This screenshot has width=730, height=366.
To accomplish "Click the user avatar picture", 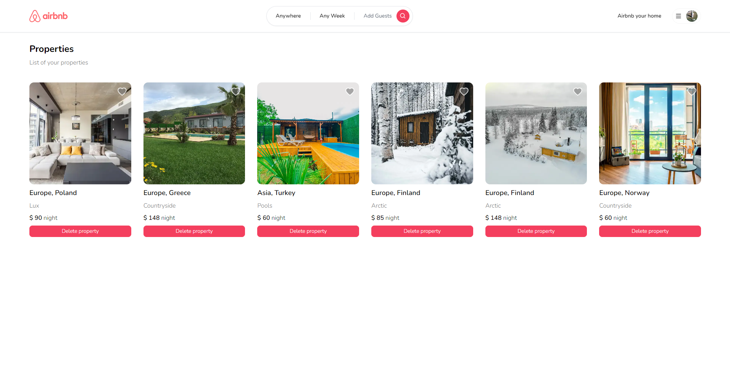I will tap(691, 16).
